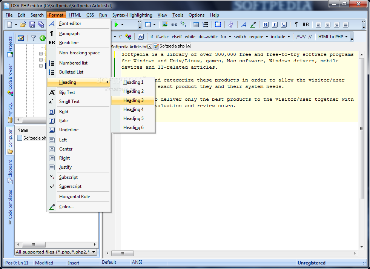
Task: Toggle Underline in the toolbar
Action: coord(284,25)
